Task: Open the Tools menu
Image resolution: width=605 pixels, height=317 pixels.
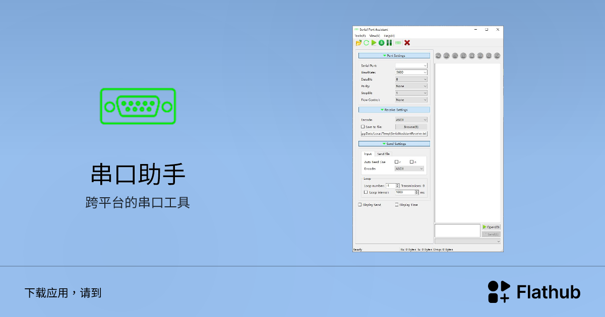Action: (x=359, y=36)
